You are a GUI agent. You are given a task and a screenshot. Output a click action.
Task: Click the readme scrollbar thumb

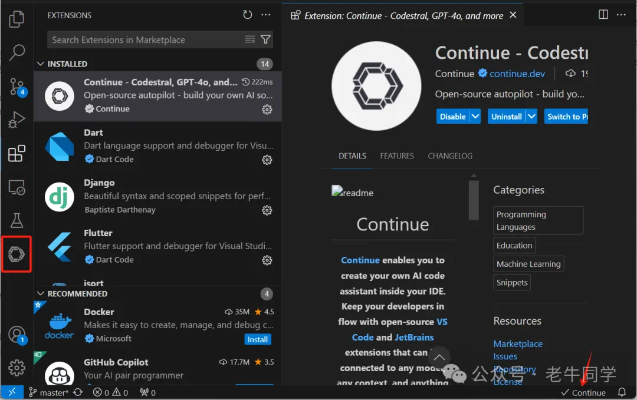coord(473,200)
